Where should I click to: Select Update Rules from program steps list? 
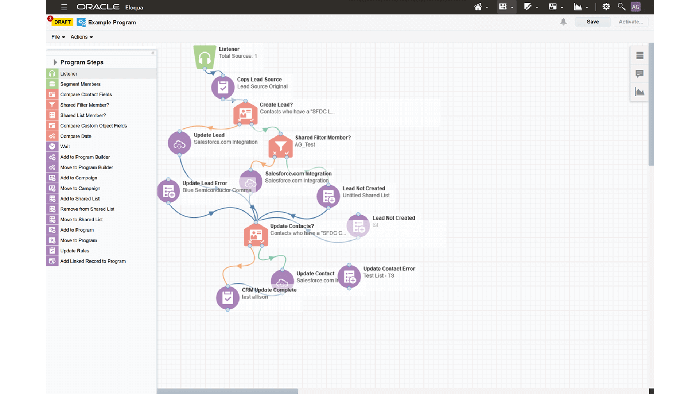[74, 251]
